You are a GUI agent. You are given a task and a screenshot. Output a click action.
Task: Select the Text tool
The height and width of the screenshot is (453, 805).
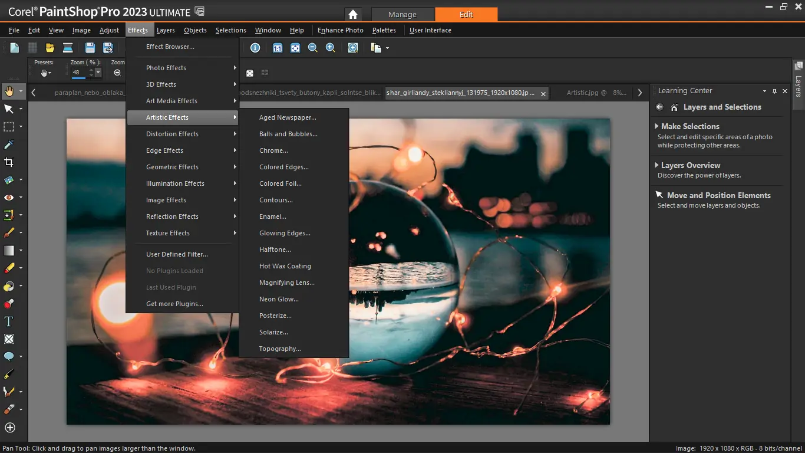pyautogui.click(x=9, y=321)
